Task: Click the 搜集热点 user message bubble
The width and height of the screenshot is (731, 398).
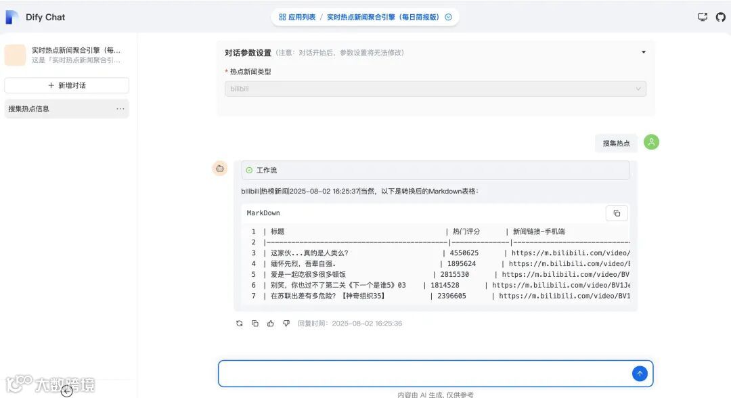Action: coord(616,143)
